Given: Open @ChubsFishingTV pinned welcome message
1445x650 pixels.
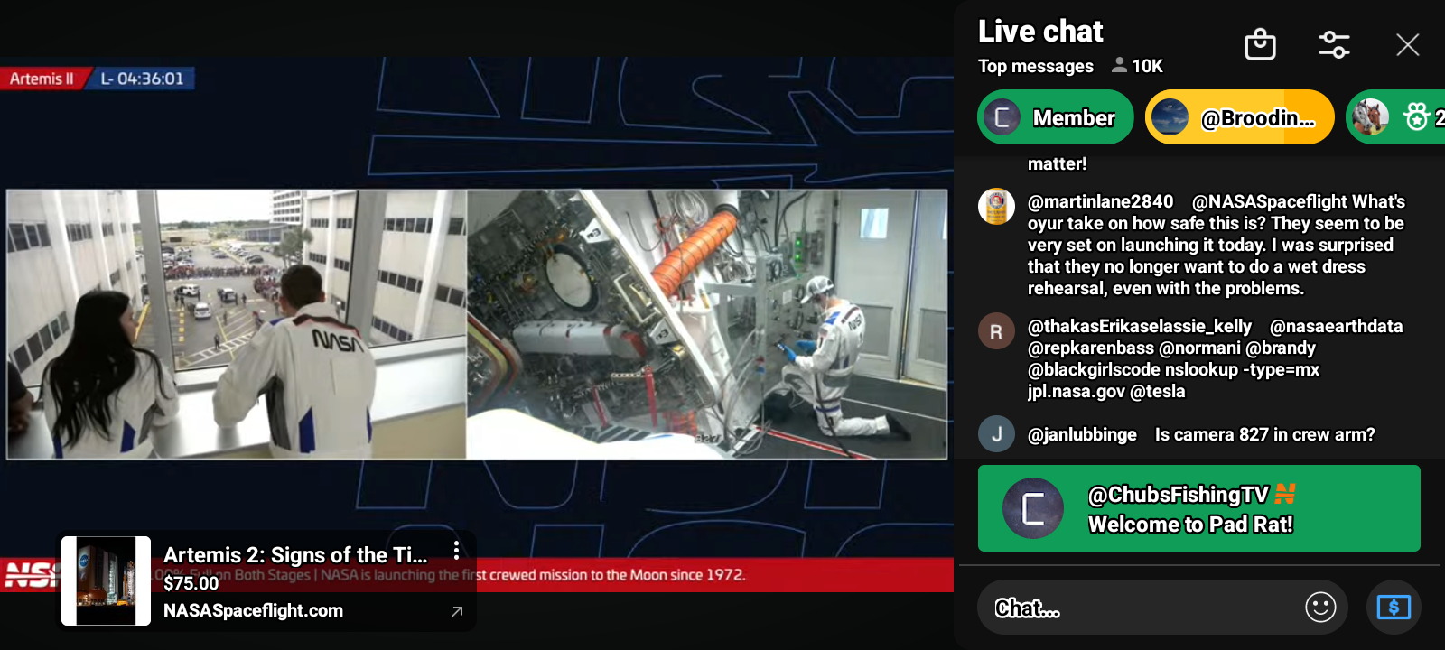Looking at the screenshot, I should click(1198, 508).
